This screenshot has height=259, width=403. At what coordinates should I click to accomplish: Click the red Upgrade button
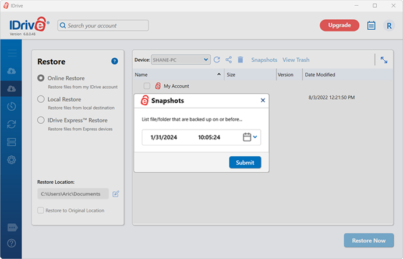tap(340, 25)
